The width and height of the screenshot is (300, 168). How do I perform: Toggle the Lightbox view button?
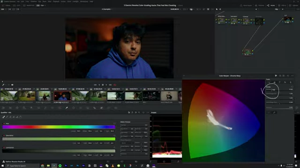coord(294,6)
